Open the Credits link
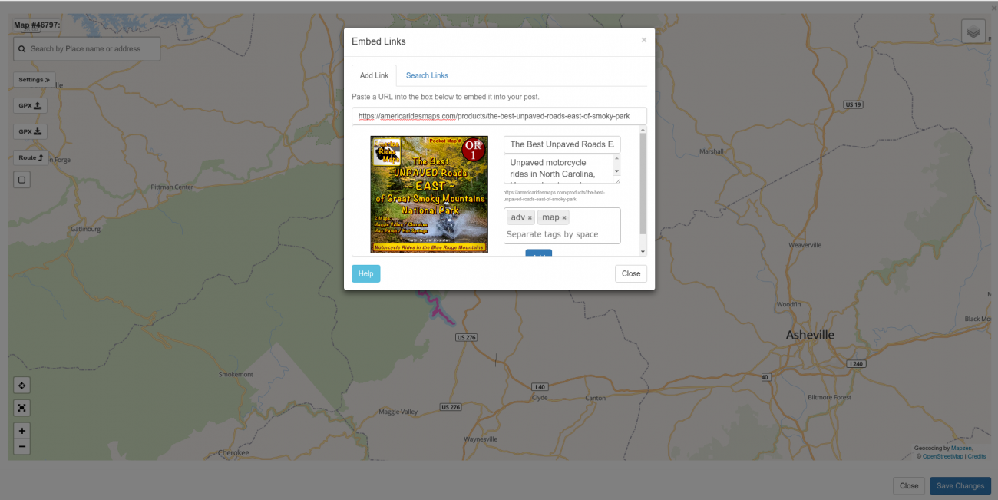Image resolution: width=998 pixels, height=500 pixels. (977, 456)
